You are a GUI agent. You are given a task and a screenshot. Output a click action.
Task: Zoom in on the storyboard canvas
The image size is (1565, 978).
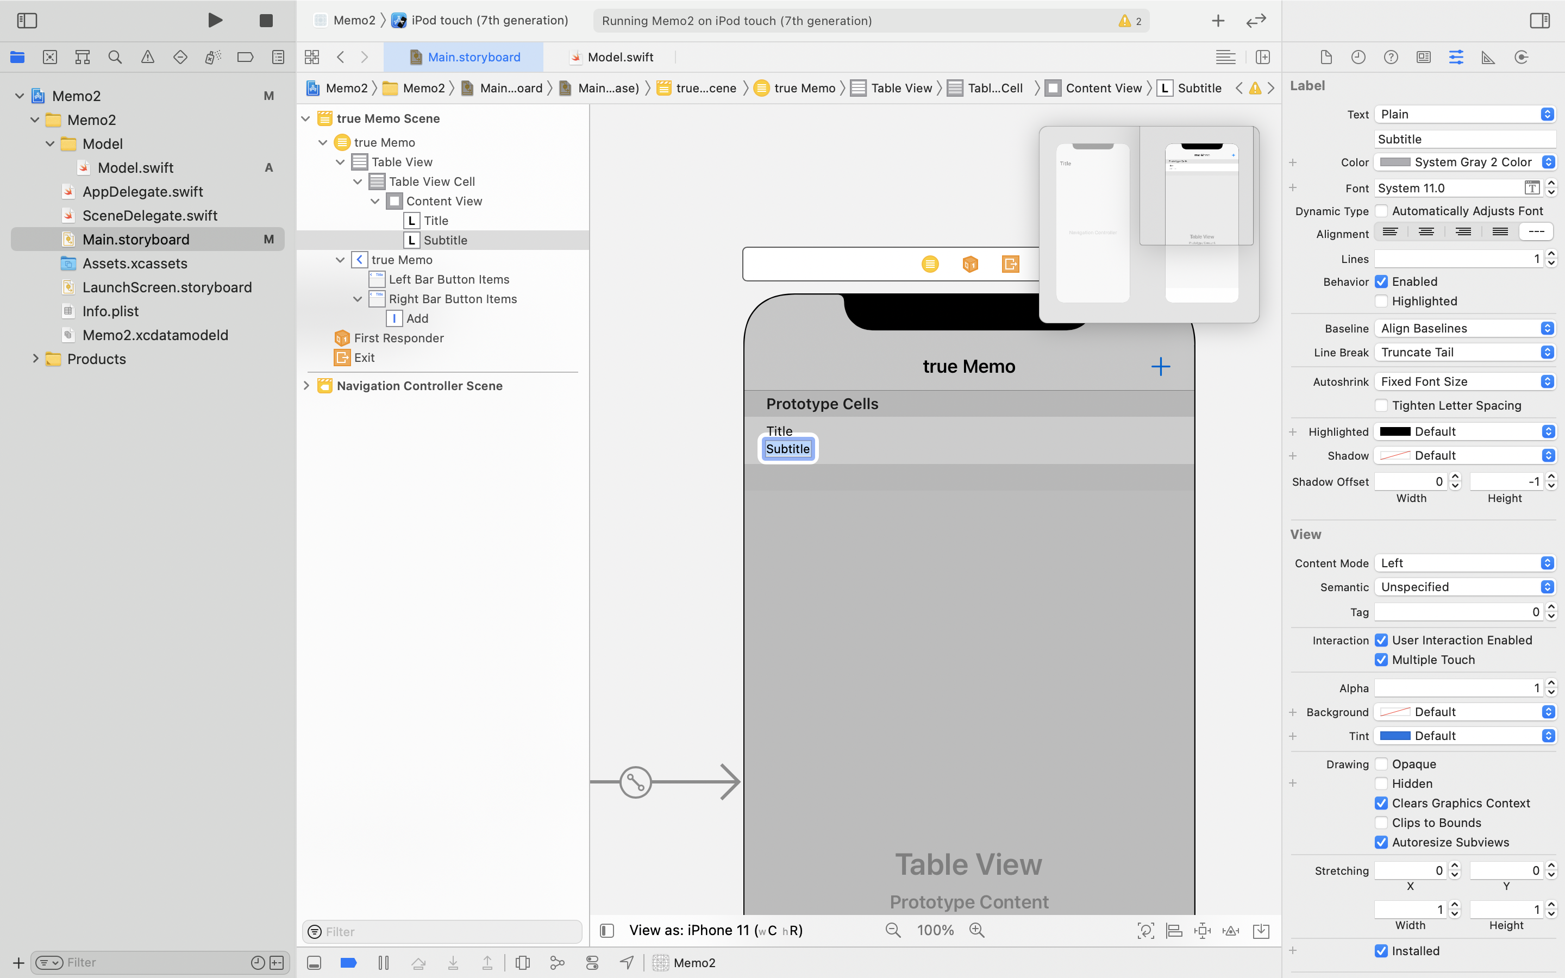[976, 931]
